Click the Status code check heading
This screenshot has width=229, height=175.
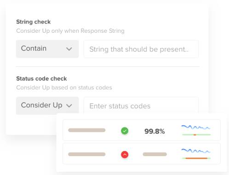click(x=41, y=79)
